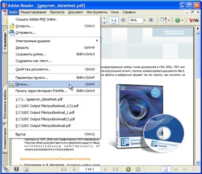The width and height of the screenshot is (202, 174).
Task: Switch to the Комментарии side tab
Action: click(x=5, y=138)
